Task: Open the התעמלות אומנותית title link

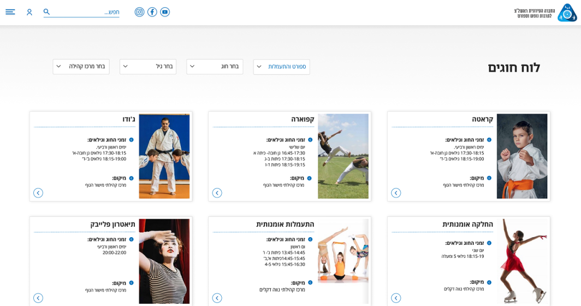Action: [285, 224]
